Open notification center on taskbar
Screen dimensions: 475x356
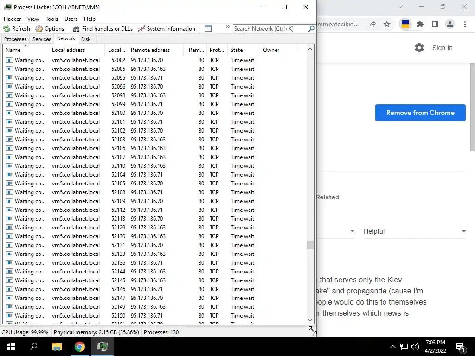pyautogui.click(x=460, y=347)
